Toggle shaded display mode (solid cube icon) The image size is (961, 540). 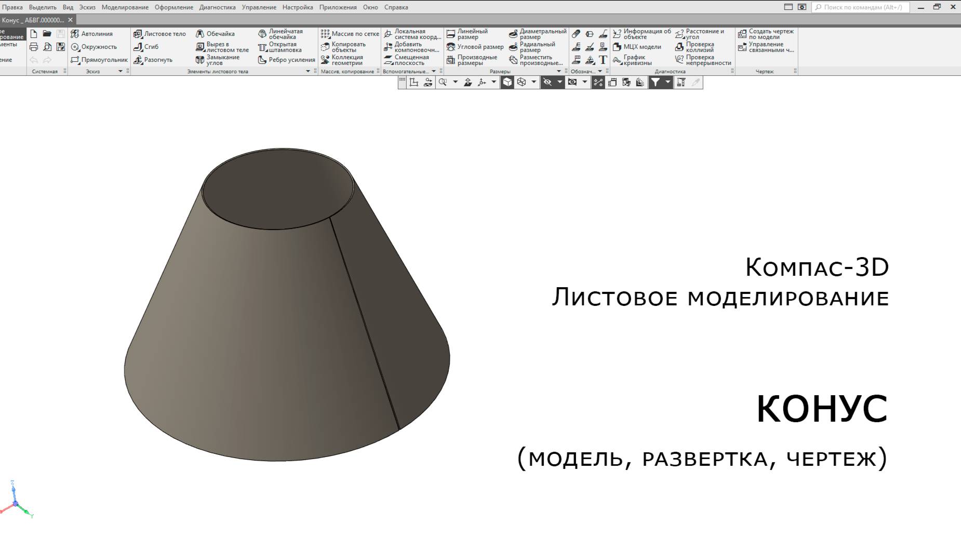tap(508, 82)
